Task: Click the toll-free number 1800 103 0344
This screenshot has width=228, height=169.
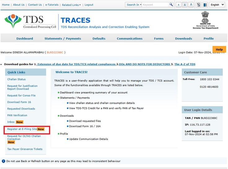Action: 209,79
